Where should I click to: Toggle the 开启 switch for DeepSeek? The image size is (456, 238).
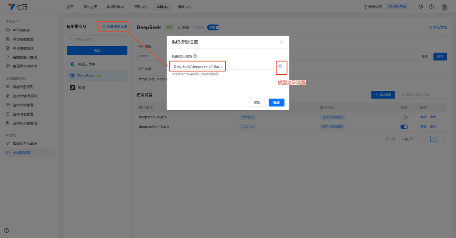(213, 27)
